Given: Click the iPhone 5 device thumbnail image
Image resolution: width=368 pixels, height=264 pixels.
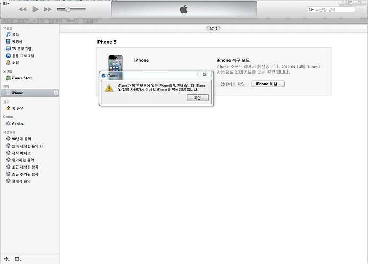Looking at the screenshot, I should [x=115, y=63].
